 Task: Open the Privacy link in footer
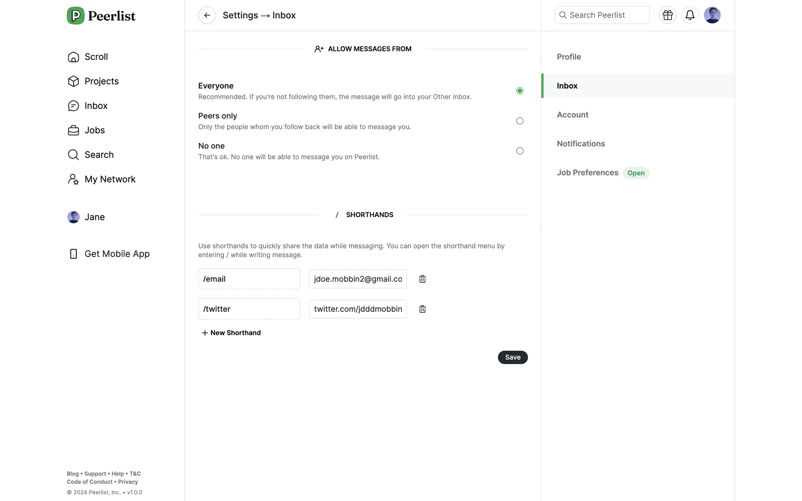pyautogui.click(x=128, y=482)
